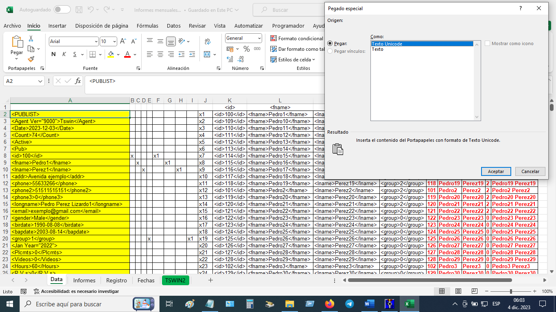Increase font size with the larger A

tap(123, 41)
